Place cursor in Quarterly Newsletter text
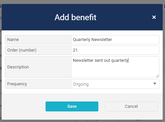Image resolution: width=165 pixels, height=122 pixels. tap(92, 40)
